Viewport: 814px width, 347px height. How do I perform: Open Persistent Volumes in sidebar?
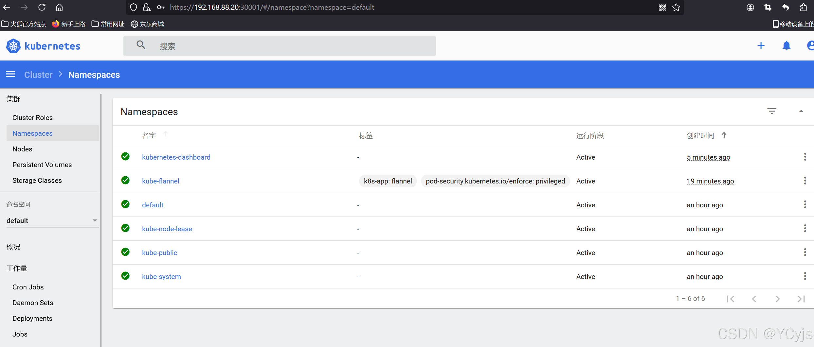click(x=42, y=165)
